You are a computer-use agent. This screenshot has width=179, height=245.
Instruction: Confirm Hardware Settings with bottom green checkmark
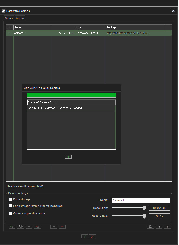85,236
